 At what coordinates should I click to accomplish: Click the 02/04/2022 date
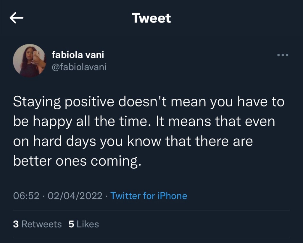(x=75, y=196)
